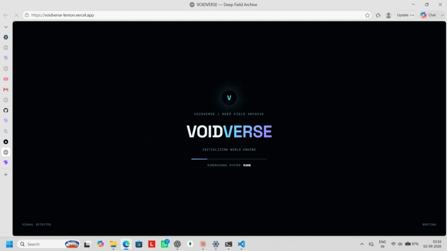Open ChatGPT from the taskbar
This screenshot has height=251, width=447.
click(177, 244)
